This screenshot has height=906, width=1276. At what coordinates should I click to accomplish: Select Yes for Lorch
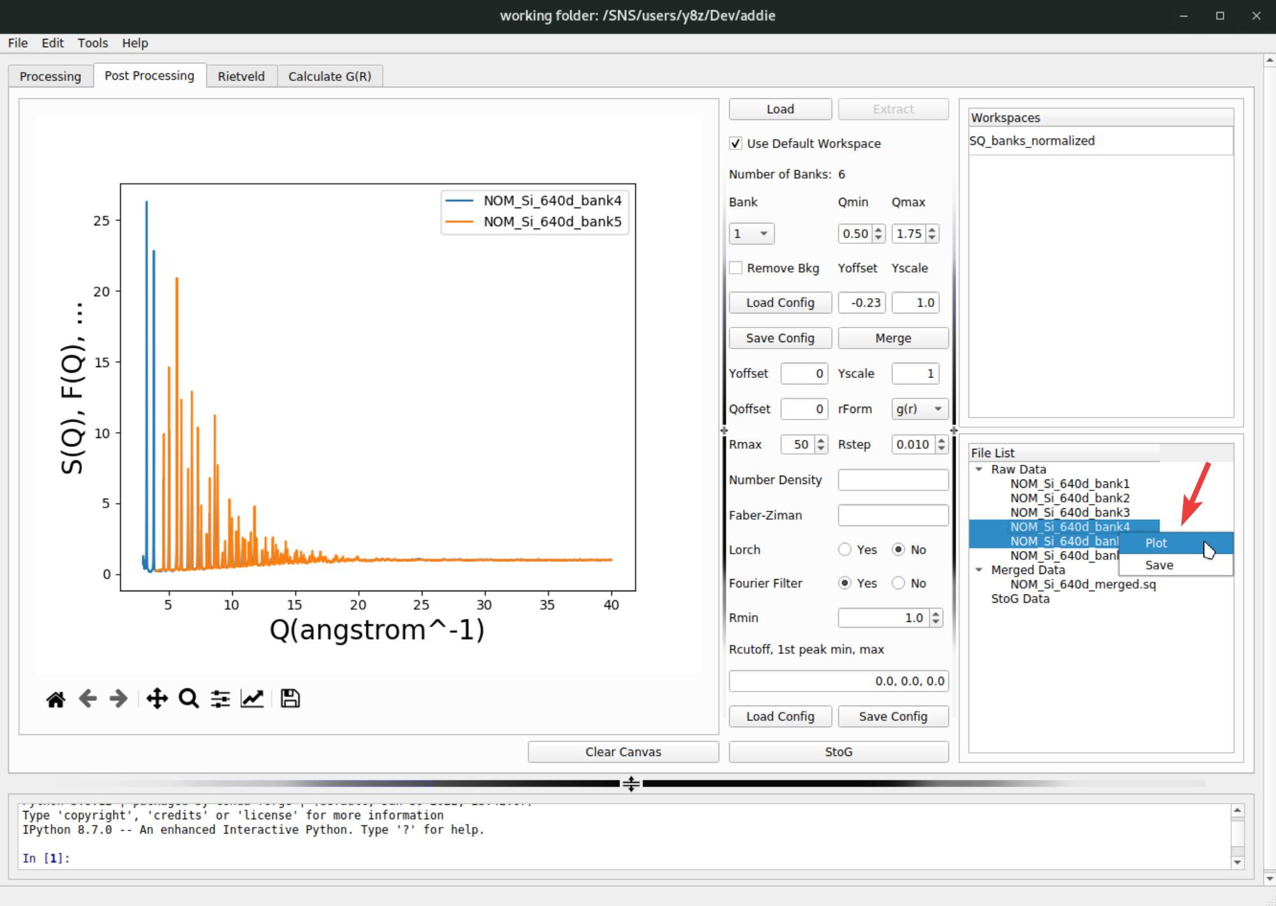844,550
